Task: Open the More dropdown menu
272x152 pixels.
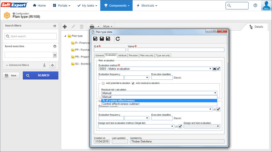Action: coord(107,26)
